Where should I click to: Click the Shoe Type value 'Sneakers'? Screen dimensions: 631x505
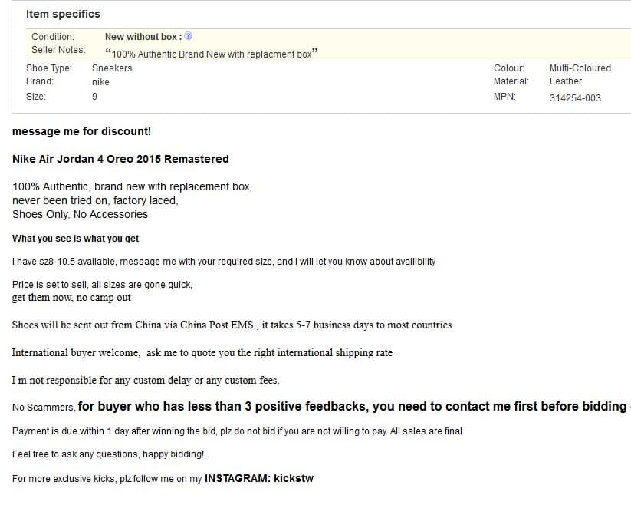point(112,68)
